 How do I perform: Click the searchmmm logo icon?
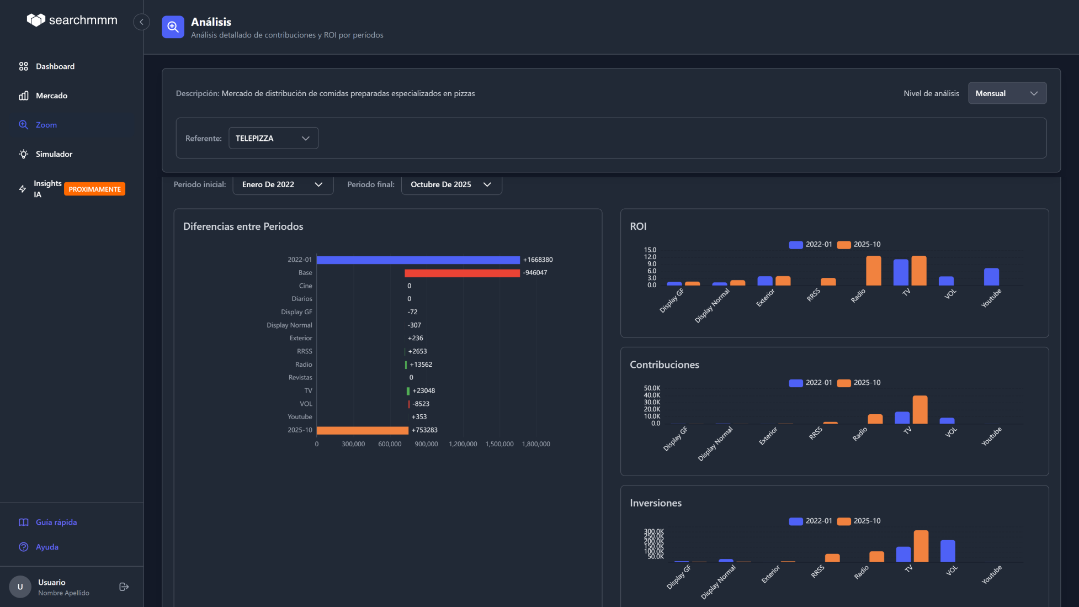[36, 20]
